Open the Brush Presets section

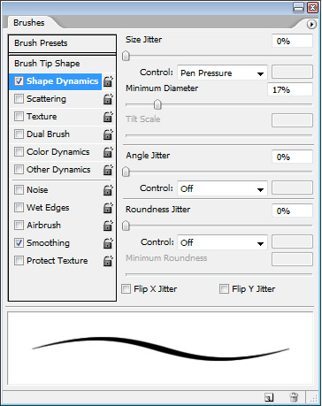[62, 43]
